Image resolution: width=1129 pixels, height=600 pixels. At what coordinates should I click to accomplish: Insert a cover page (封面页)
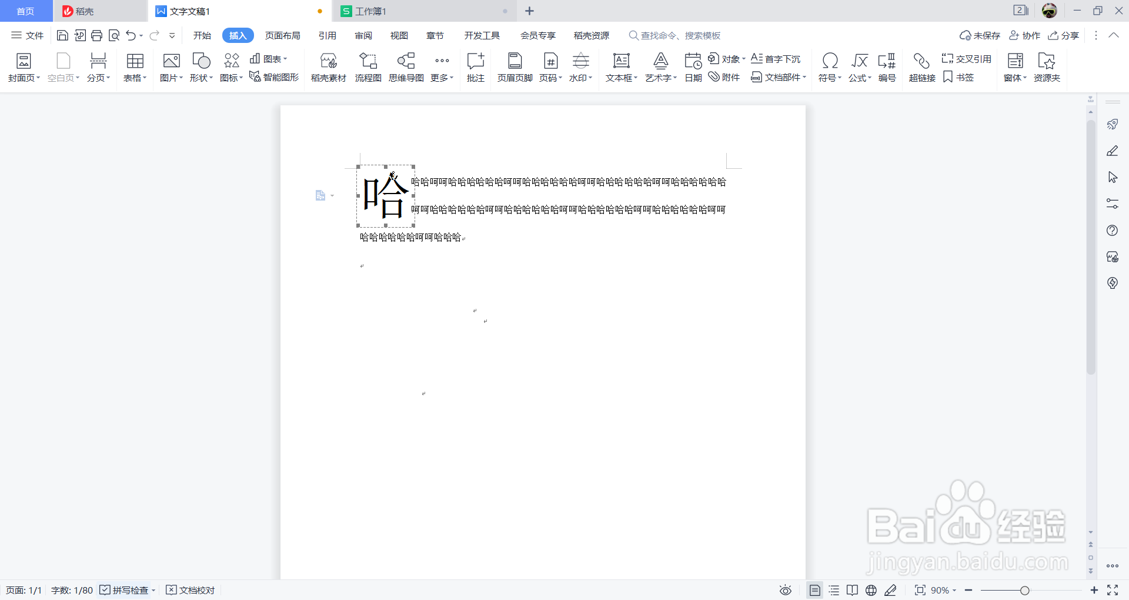pos(24,68)
